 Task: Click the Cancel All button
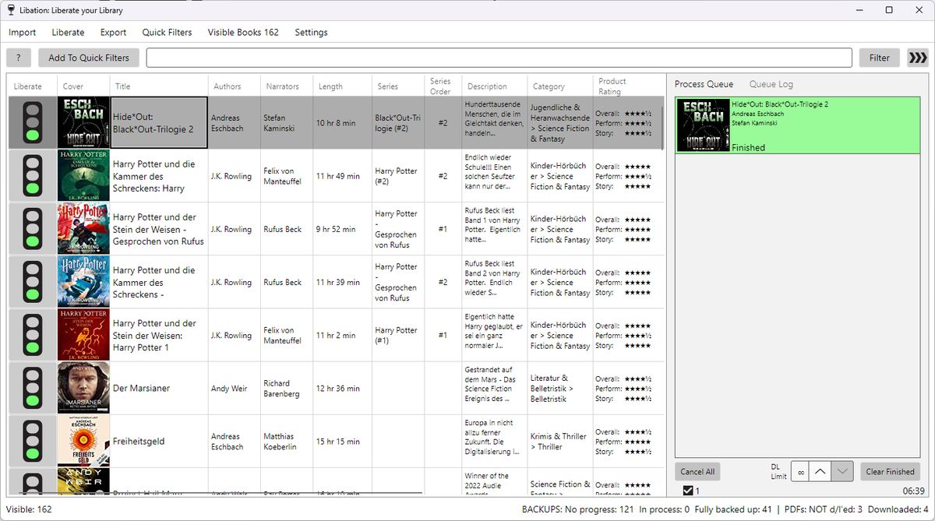click(x=697, y=471)
